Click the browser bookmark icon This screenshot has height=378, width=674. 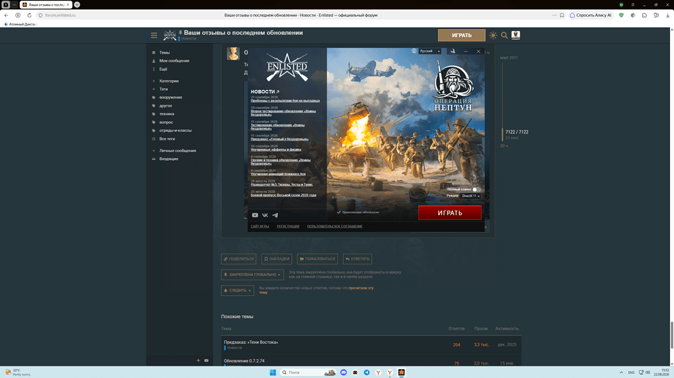pyautogui.click(x=562, y=15)
